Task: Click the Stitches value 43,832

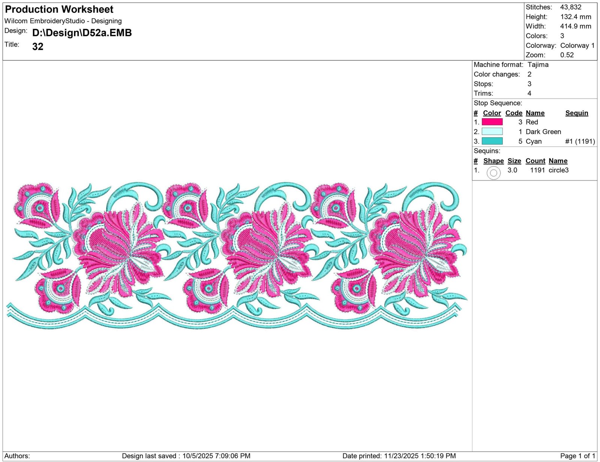Action: [x=571, y=7]
